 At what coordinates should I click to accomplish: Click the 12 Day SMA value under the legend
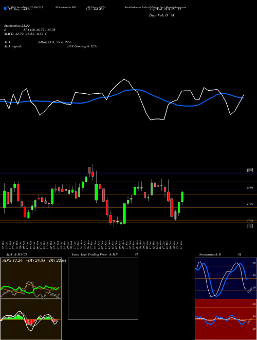point(18,9)
